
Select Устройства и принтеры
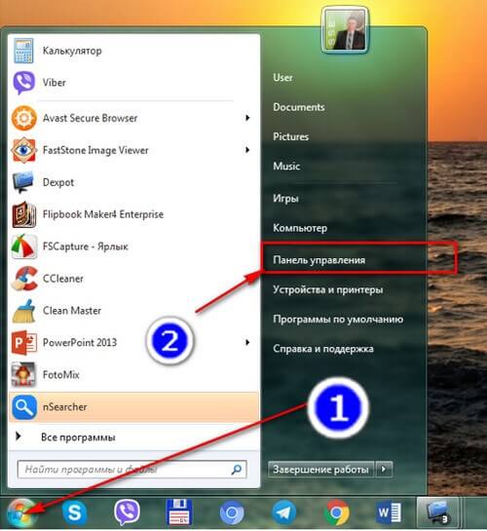(328, 289)
